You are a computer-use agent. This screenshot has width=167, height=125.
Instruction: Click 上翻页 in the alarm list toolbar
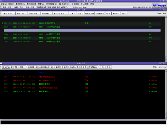point(57,67)
